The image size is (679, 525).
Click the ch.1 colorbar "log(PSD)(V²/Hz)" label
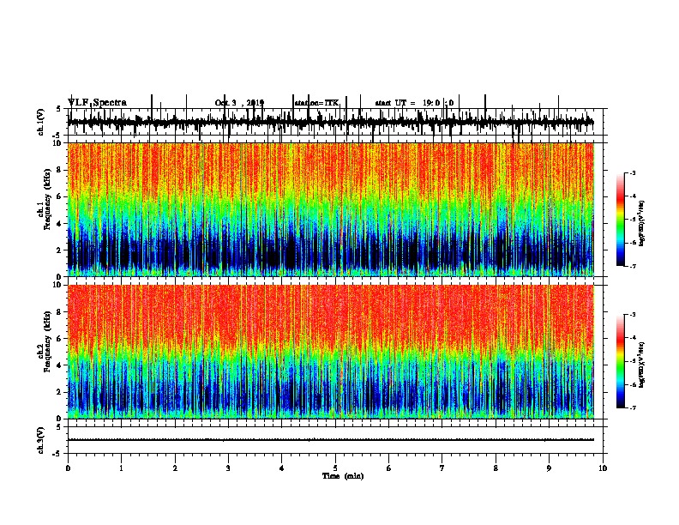(x=642, y=224)
